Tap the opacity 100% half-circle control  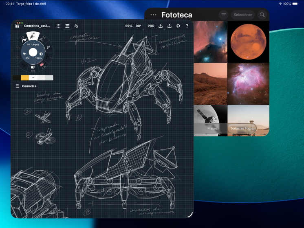pyautogui.click(x=41, y=53)
